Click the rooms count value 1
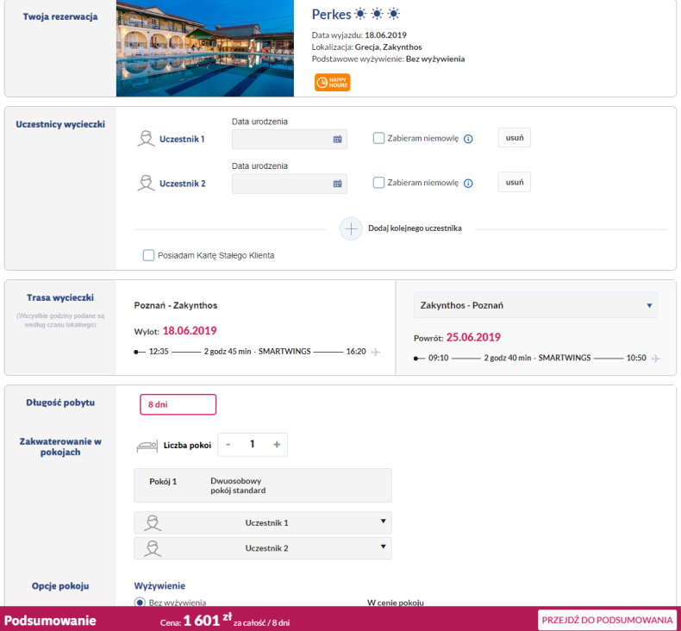The height and width of the screenshot is (631, 681). point(252,444)
